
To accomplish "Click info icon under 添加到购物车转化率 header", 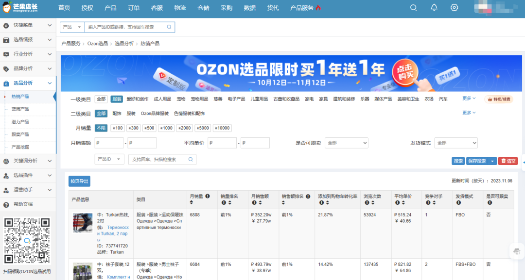I will 321,202.
